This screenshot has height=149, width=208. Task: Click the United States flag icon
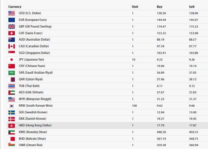click(x=12, y=13)
